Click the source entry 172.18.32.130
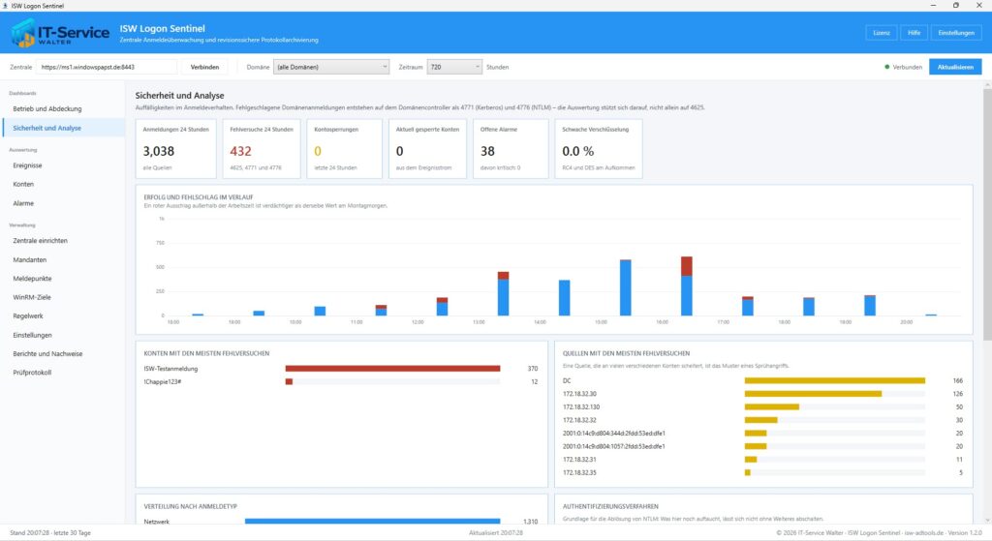 coord(581,407)
